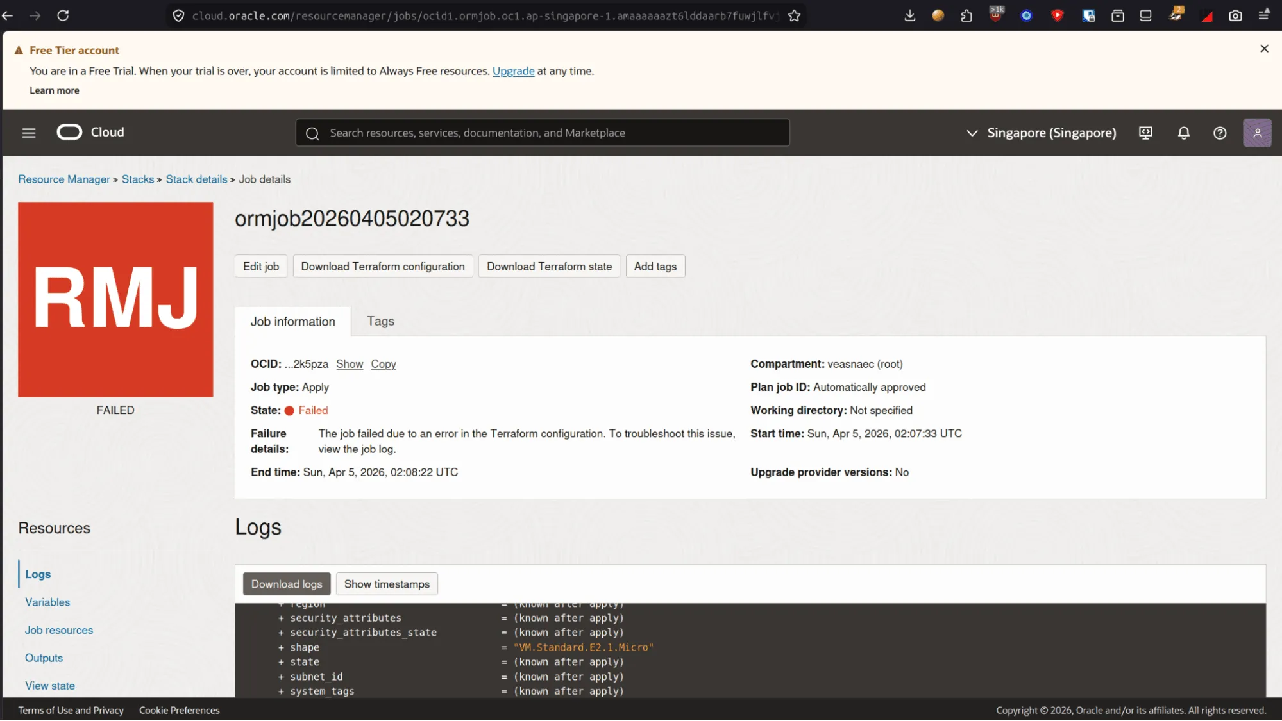This screenshot has width=1282, height=721.
Task: Open the notifications bell
Action: (x=1184, y=133)
